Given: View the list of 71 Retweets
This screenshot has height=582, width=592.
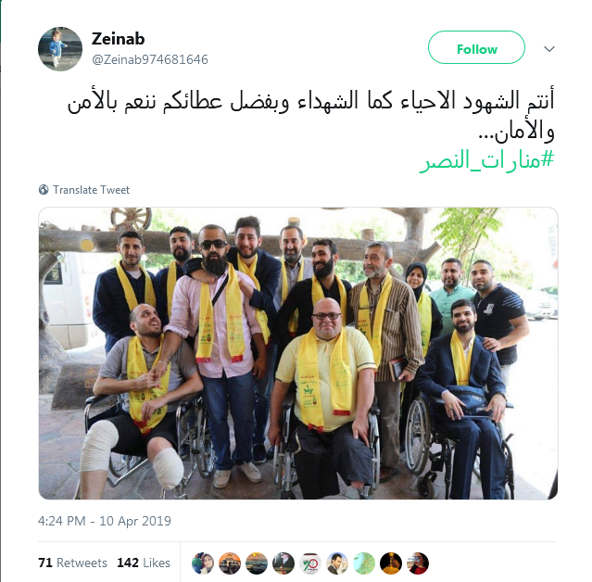Looking at the screenshot, I should [x=72, y=563].
